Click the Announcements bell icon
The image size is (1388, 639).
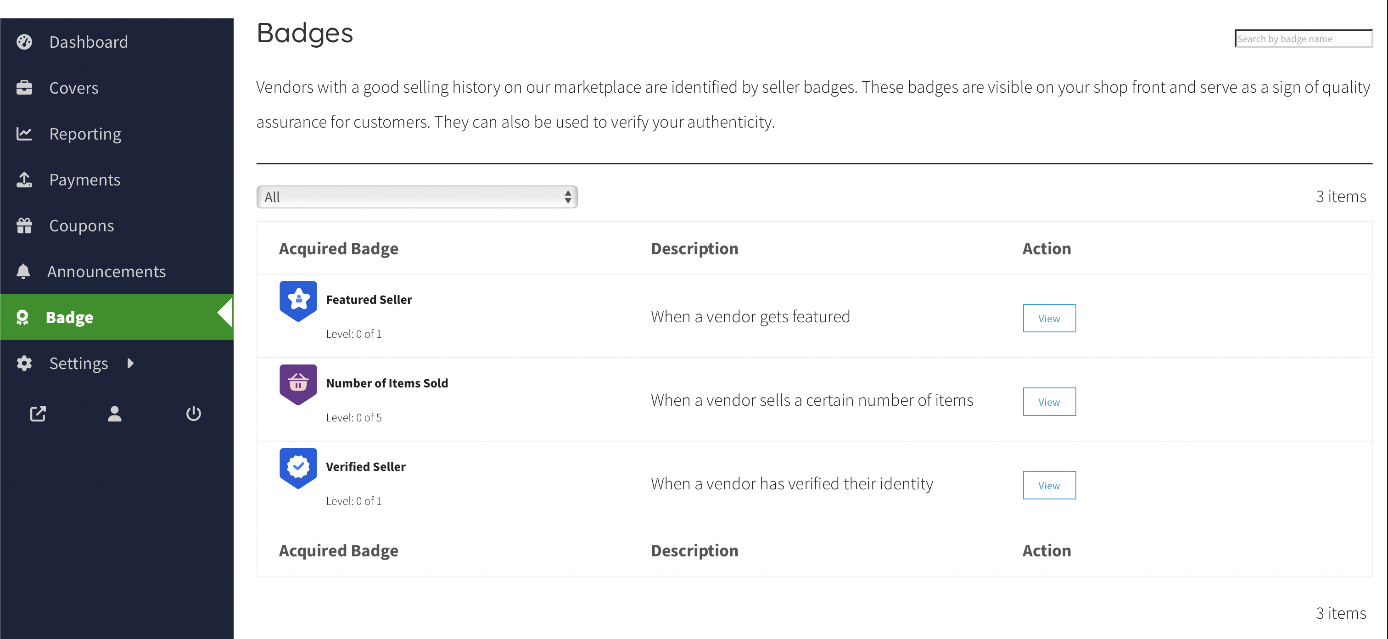(x=23, y=271)
